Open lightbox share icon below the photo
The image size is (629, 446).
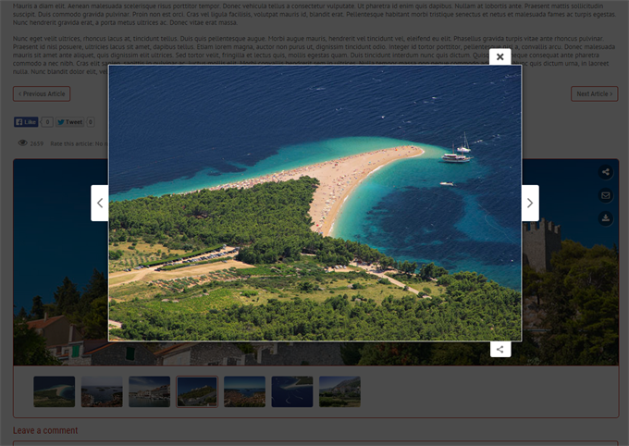[x=500, y=349]
